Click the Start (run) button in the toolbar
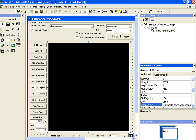The image size is (196, 140). (x=76, y=11)
